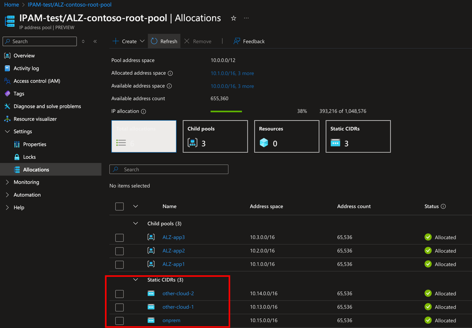Click the Allocations sidebar icon

[17, 169]
